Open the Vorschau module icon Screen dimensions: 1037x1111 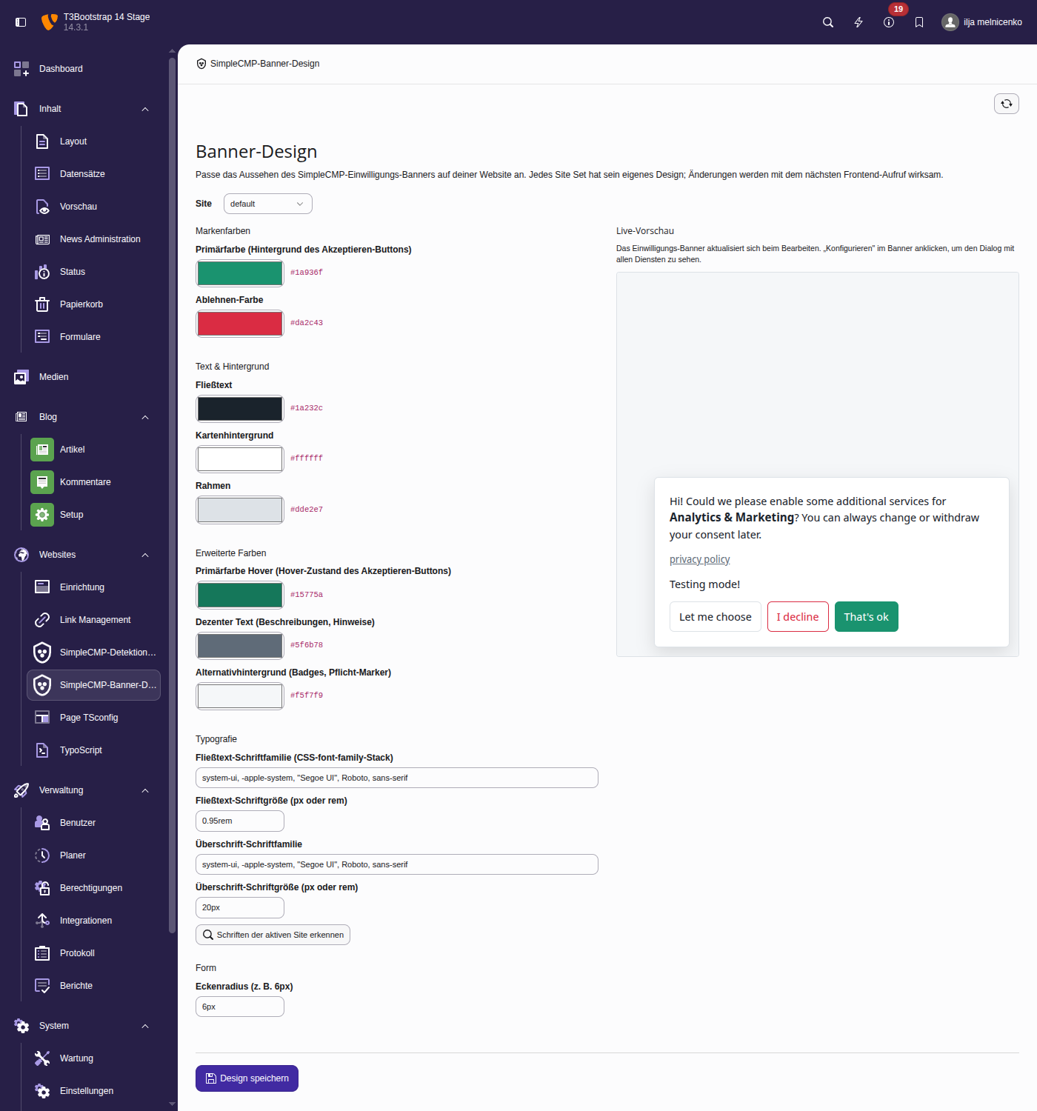click(42, 207)
